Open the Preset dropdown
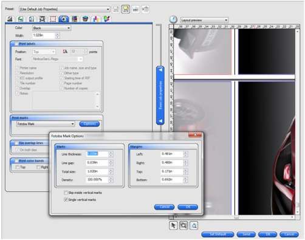This screenshot has width=305, height=240. (64, 9)
